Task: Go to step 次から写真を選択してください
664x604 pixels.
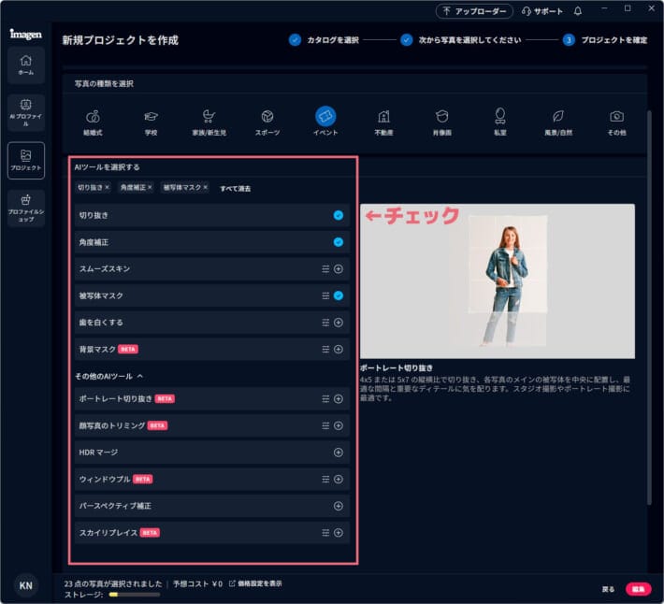Action: click(461, 40)
